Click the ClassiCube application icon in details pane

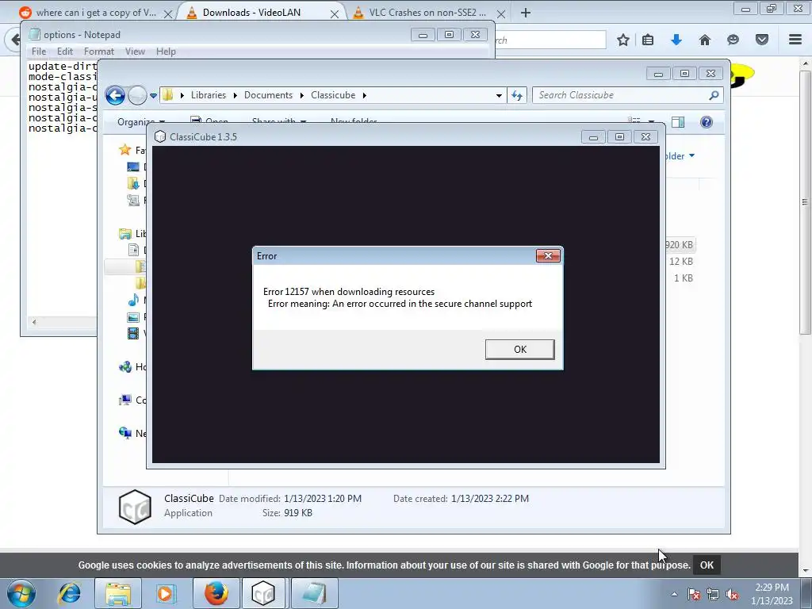click(x=135, y=507)
